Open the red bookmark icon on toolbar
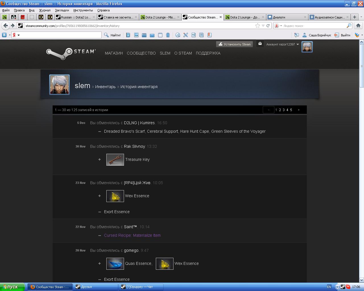This screenshot has height=291, width=364. coord(210,35)
